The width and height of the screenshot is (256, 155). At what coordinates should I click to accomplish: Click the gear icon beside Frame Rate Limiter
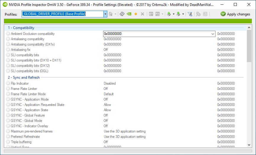[x=8, y=89]
